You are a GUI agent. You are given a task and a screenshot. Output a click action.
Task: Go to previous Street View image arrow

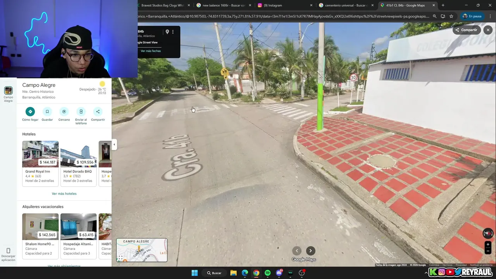(297, 251)
